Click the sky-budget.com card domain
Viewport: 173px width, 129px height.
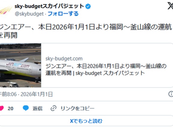point(64,58)
